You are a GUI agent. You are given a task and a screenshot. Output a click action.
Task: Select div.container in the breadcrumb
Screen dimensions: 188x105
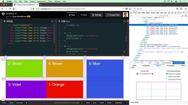click(167, 63)
